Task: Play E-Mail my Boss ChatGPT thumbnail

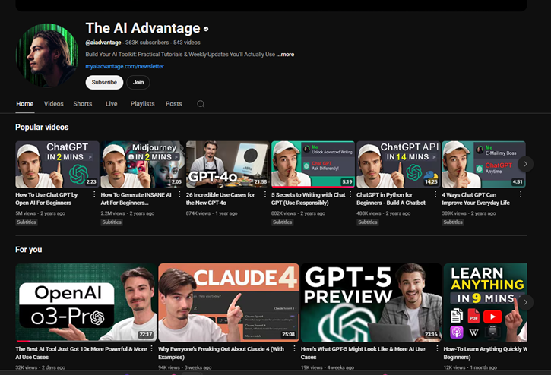Action: [x=483, y=164]
